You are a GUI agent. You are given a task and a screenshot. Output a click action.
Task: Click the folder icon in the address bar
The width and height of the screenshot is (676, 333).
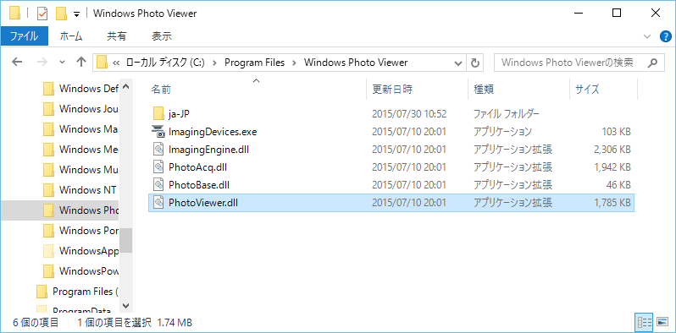click(102, 63)
